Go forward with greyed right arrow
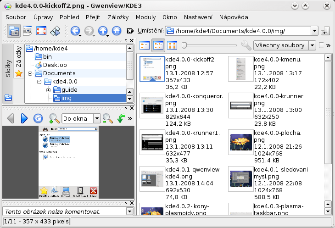 coord(89,31)
